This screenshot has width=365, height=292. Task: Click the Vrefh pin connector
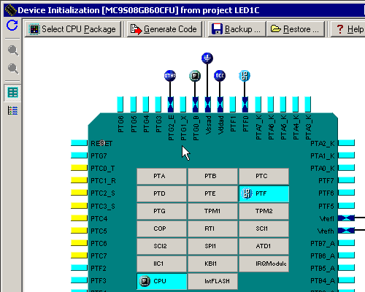(346, 230)
